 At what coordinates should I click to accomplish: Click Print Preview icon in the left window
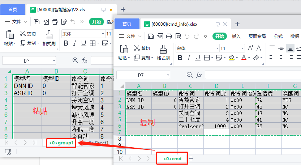[63, 22]
